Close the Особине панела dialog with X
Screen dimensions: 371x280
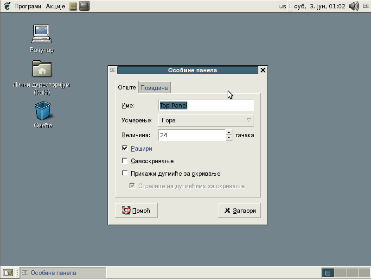coord(263,70)
